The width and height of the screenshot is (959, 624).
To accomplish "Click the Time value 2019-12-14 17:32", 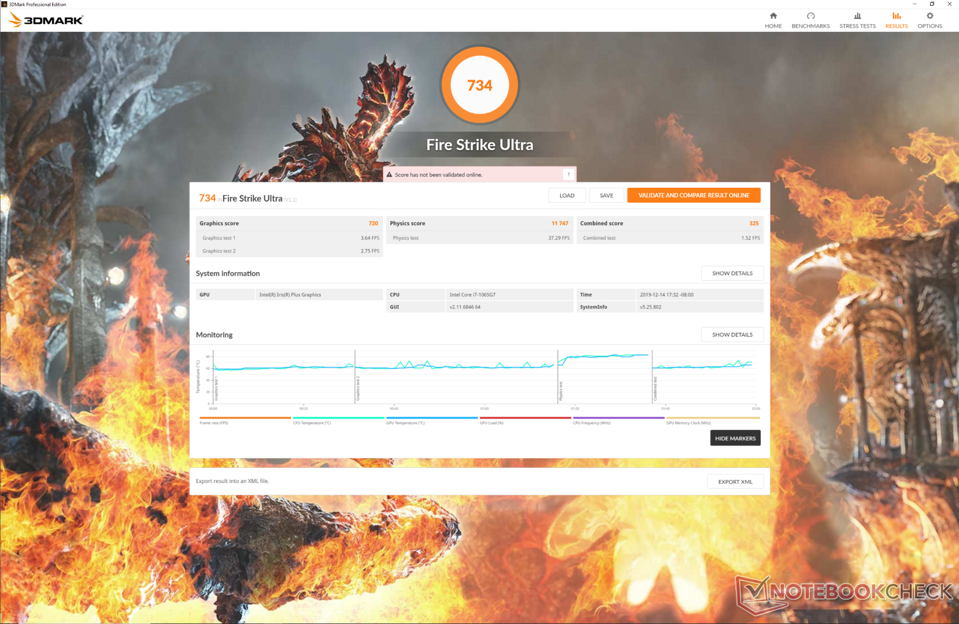I will [667, 295].
